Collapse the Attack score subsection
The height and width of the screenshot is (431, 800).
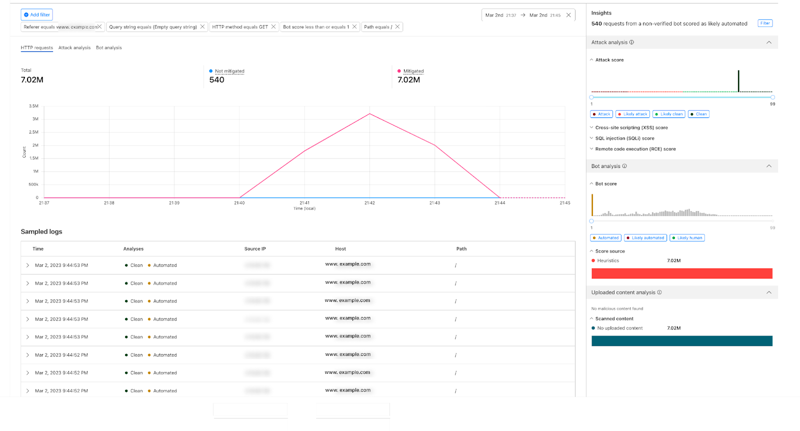click(x=591, y=60)
